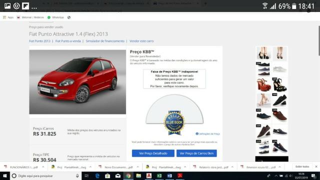Open the Fiat Punto à venda link
The height and width of the screenshot is (180, 320).
68,41
